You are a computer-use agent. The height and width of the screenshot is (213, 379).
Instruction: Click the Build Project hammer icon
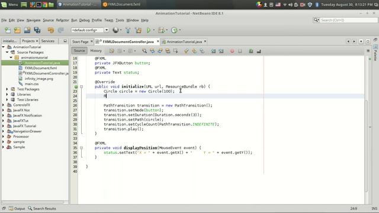128,30
